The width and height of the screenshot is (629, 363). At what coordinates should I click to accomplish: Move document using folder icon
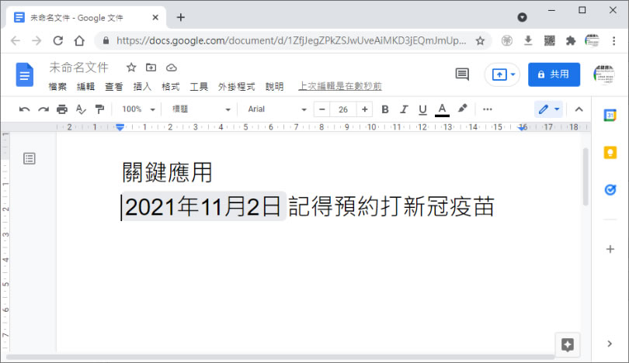tap(151, 67)
